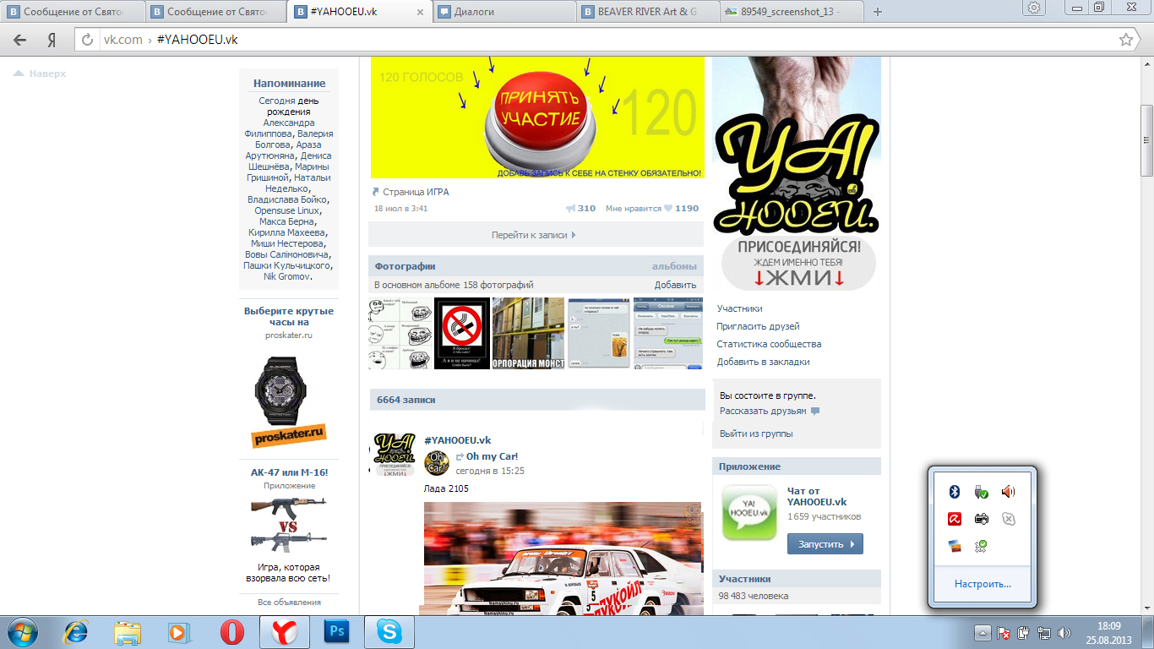Open browser settings gear icon
Screen dimensions: 1154x649
tap(1034, 8)
